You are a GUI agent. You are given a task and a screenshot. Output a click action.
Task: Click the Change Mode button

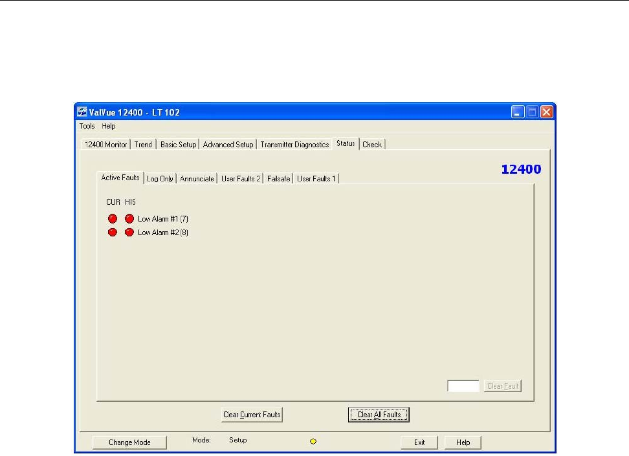tap(129, 442)
